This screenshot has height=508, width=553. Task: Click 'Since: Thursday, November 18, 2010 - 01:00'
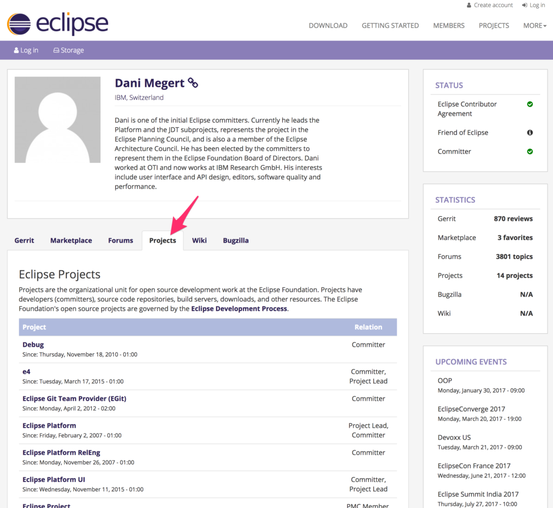80,355
